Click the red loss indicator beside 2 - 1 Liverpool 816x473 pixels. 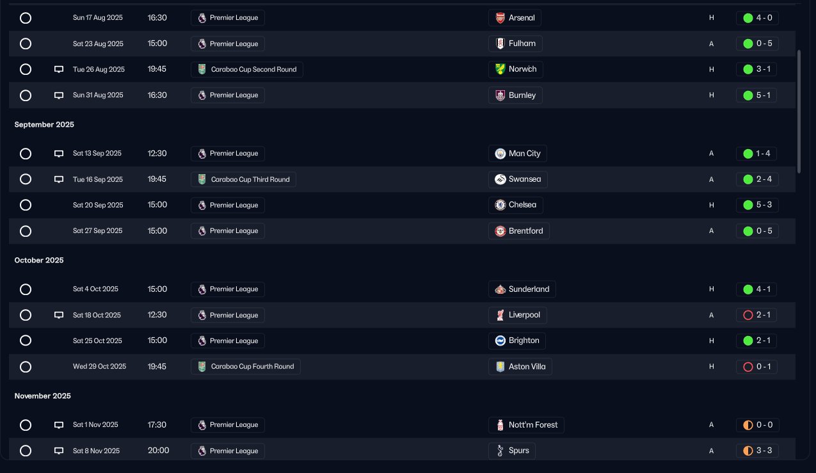[x=748, y=315]
